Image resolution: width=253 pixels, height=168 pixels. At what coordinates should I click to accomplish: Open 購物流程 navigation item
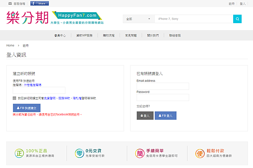coord(109,35)
